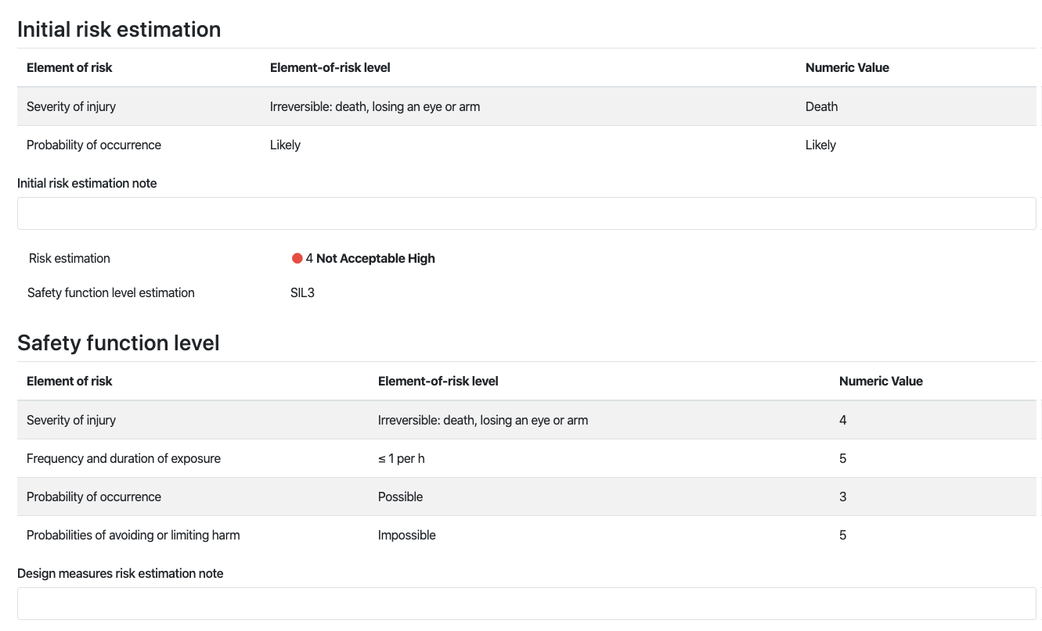Click the Impossible level cell
1042x631 pixels.
[x=407, y=536]
